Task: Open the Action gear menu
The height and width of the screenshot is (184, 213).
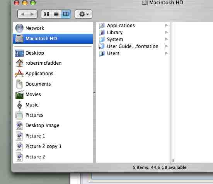Action: pos(83,14)
